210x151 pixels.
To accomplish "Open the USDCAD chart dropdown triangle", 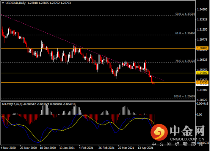I will (3, 3).
